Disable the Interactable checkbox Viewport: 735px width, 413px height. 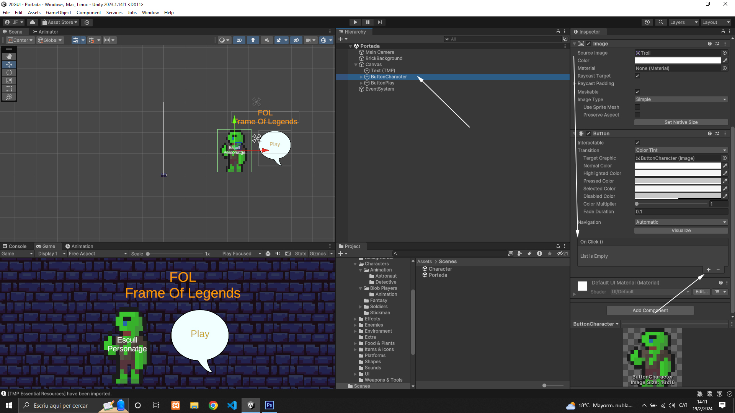637,143
